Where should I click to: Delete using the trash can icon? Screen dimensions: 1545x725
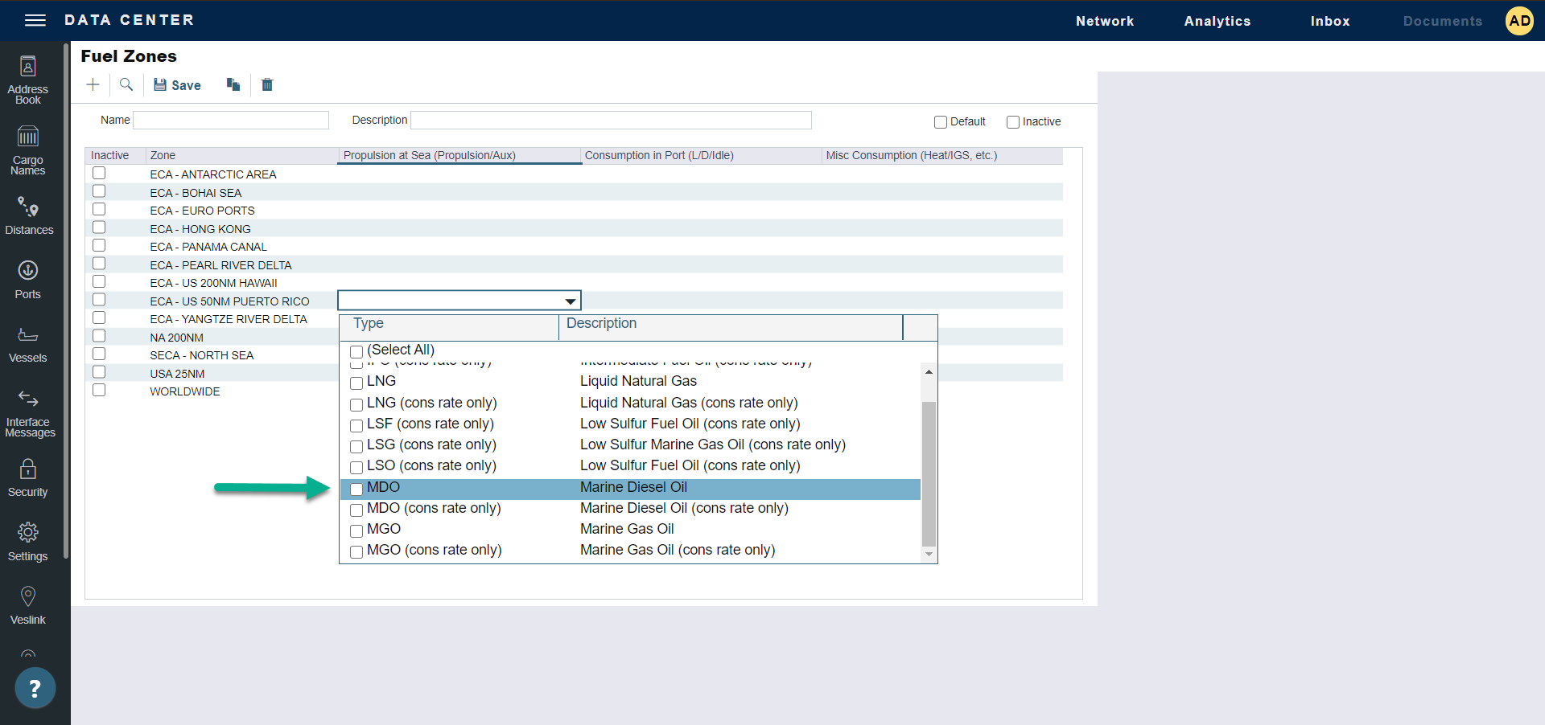(267, 84)
